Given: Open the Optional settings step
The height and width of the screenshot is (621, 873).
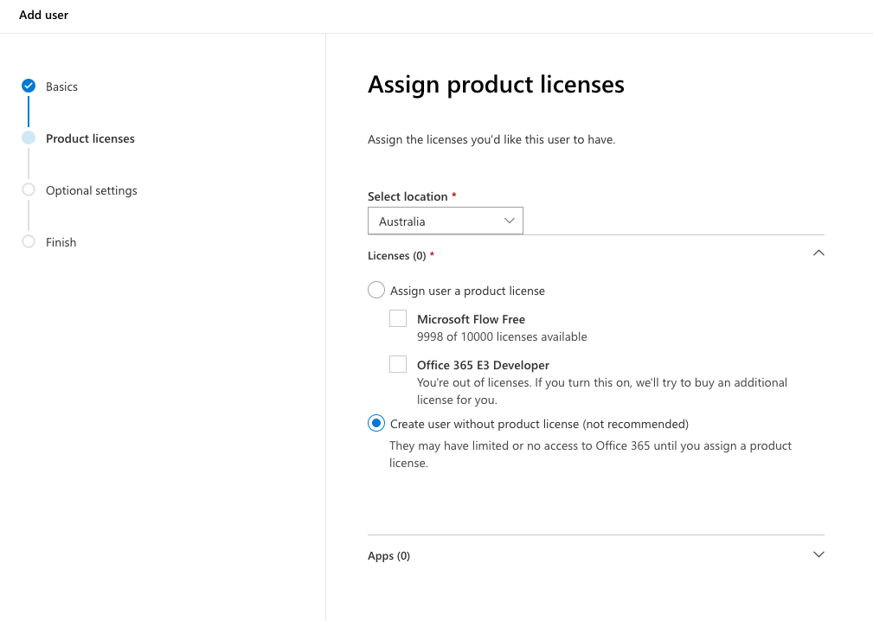Looking at the screenshot, I should [x=92, y=190].
